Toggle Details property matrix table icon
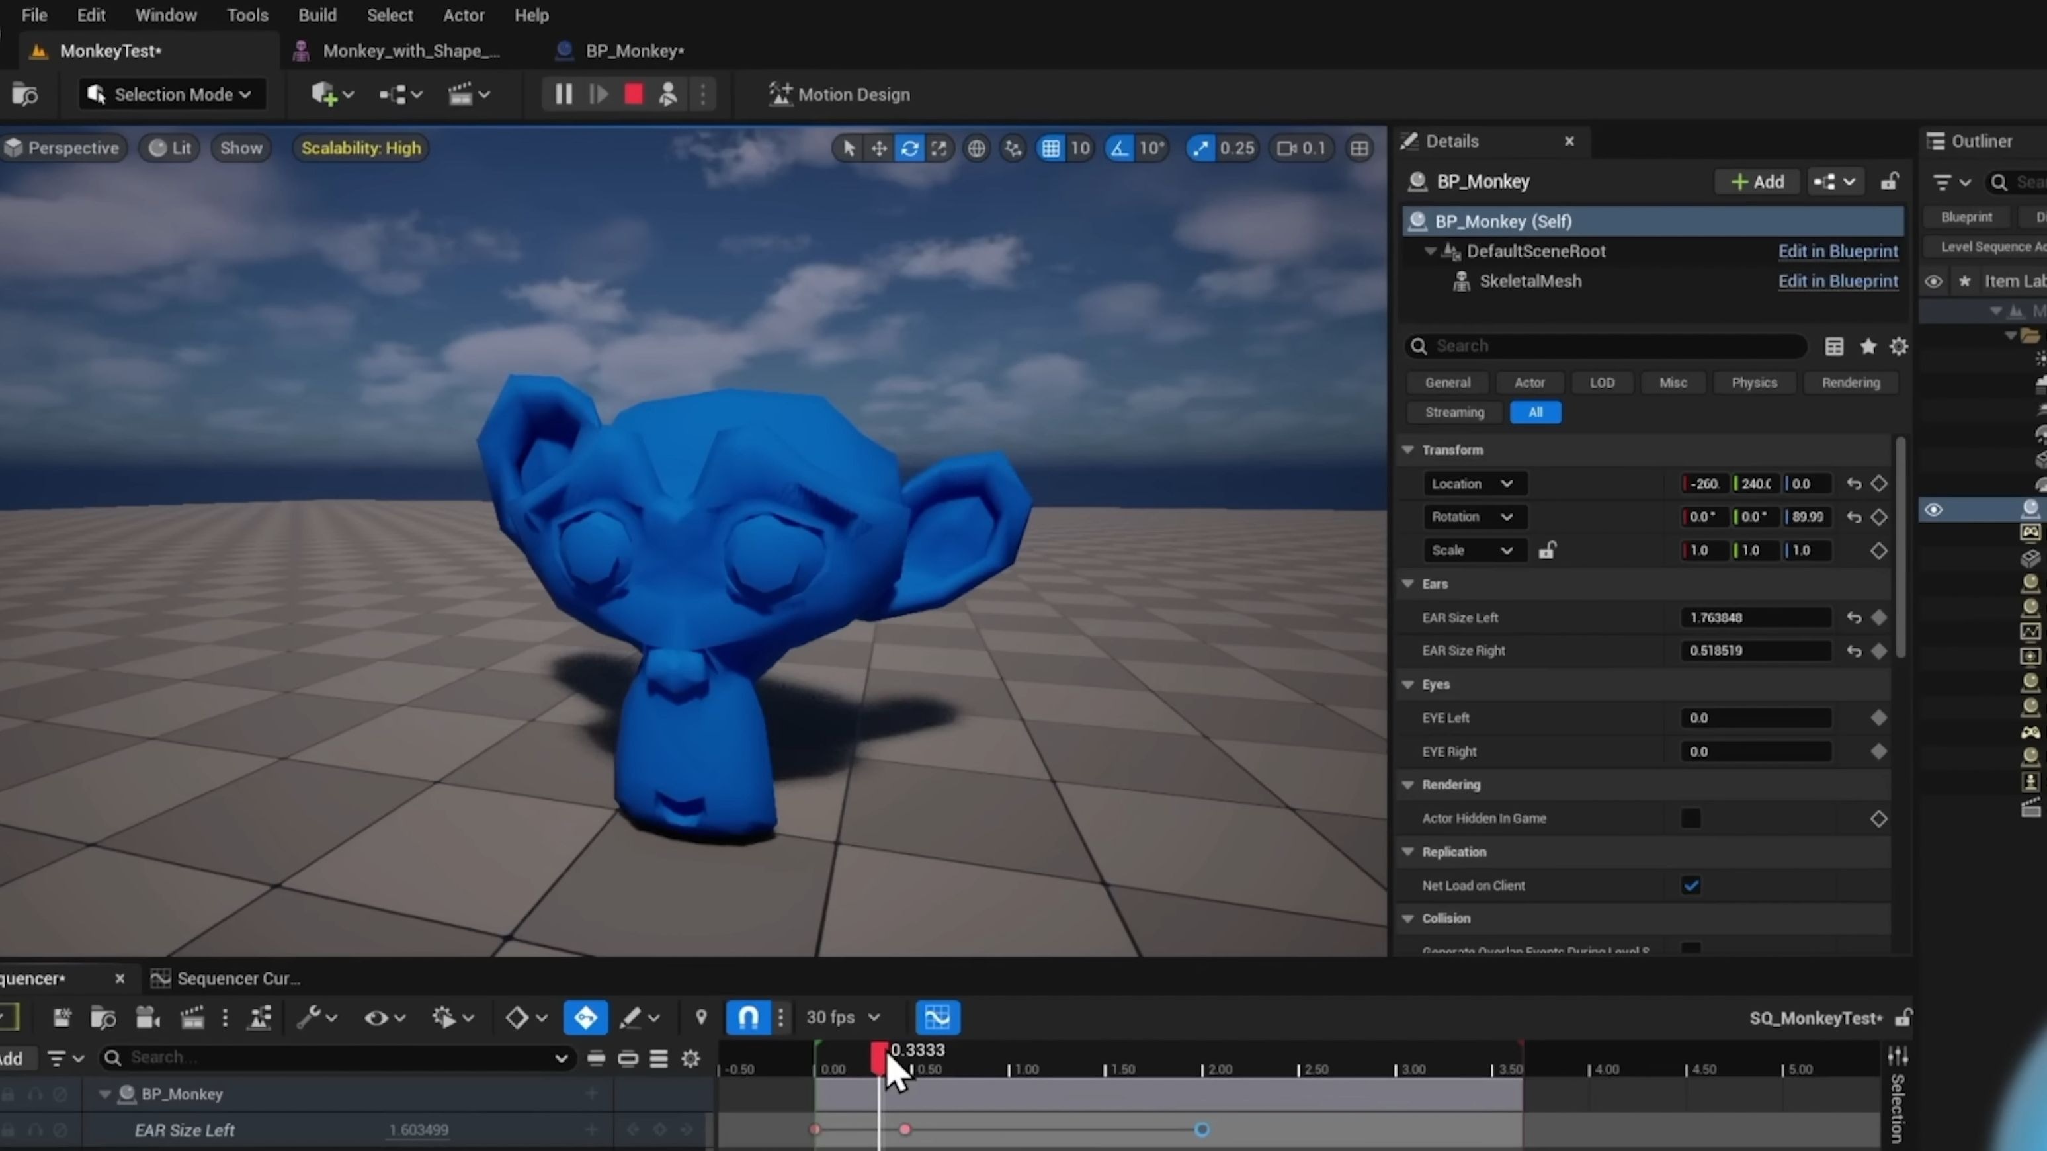The height and width of the screenshot is (1151, 2047). 1834,347
